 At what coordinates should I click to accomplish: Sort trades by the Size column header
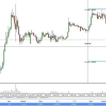coord(9,101)
